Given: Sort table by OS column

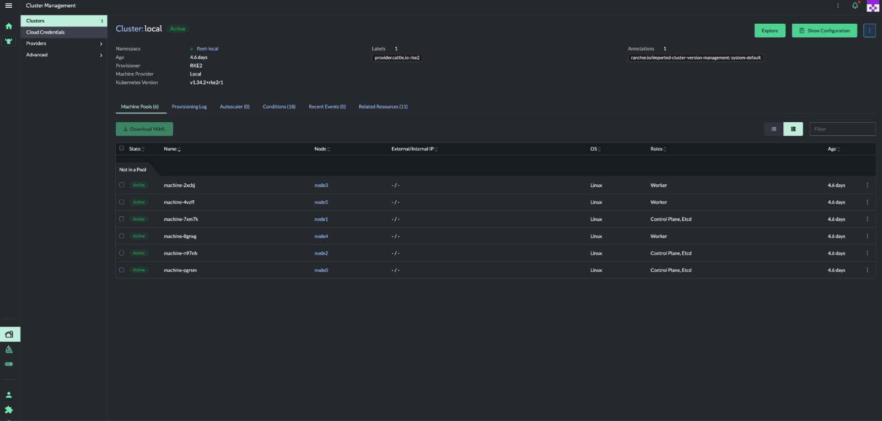Looking at the screenshot, I should (x=596, y=149).
